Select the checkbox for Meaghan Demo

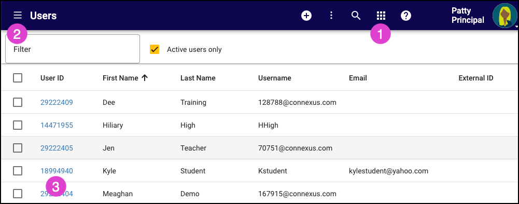(x=18, y=194)
